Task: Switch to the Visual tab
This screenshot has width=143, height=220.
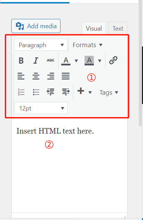Action: pos(94,29)
